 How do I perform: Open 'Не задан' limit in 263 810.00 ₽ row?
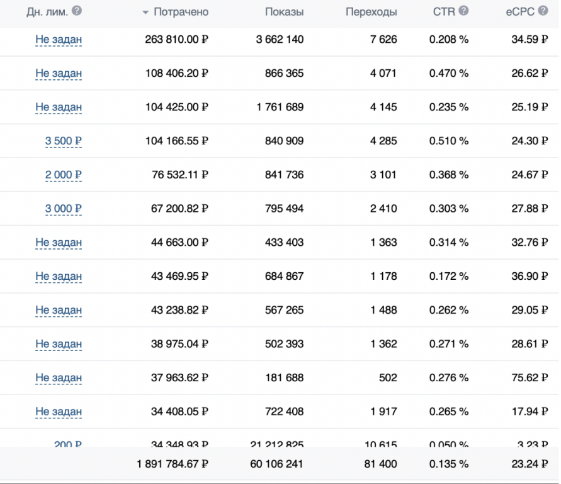click(59, 40)
